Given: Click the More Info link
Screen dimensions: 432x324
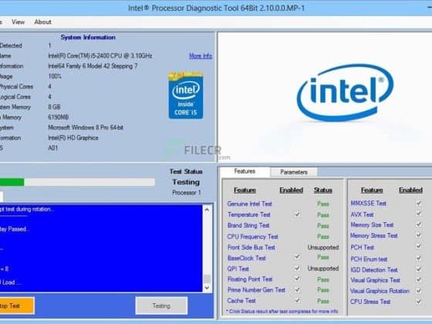Looking at the screenshot, I should [201, 56].
